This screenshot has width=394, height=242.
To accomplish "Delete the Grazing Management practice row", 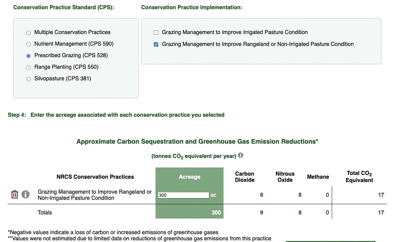I will coord(14,194).
